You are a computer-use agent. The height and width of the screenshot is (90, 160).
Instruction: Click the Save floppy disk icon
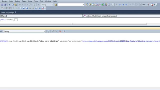[x=2, y=4]
